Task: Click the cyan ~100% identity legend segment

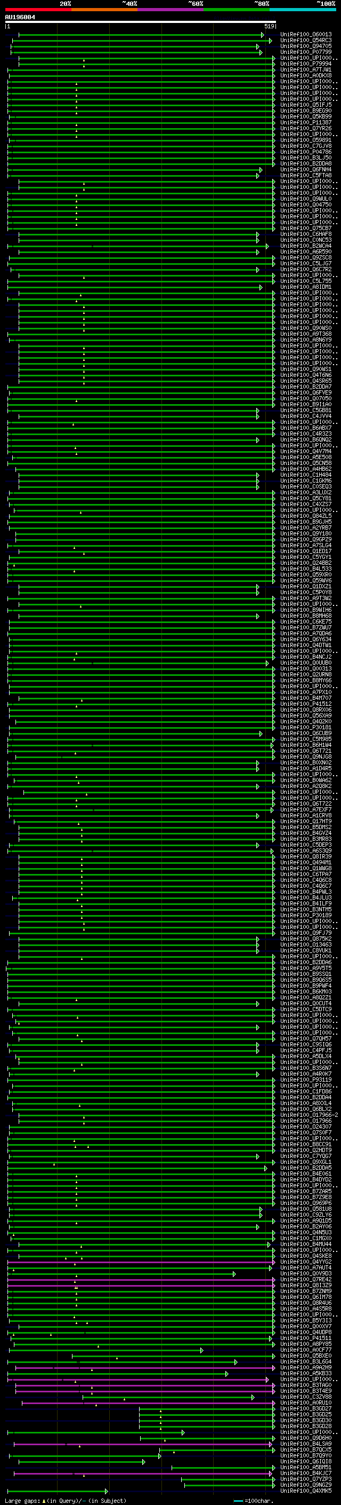Action: pyautogui.click(x=303, y=10)
